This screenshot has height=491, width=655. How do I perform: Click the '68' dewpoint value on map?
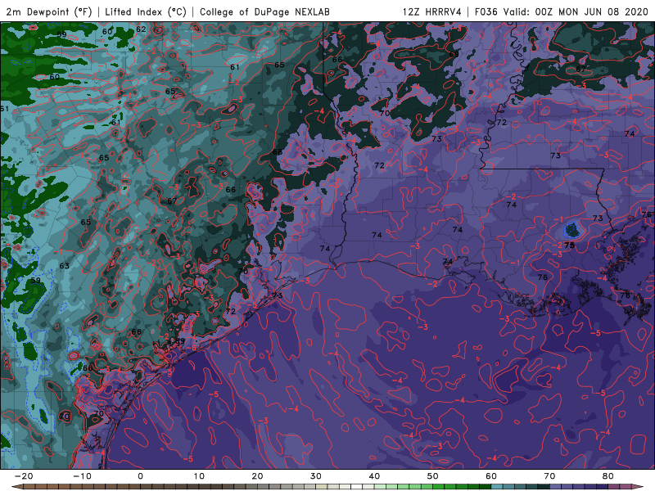click(278, 152)
